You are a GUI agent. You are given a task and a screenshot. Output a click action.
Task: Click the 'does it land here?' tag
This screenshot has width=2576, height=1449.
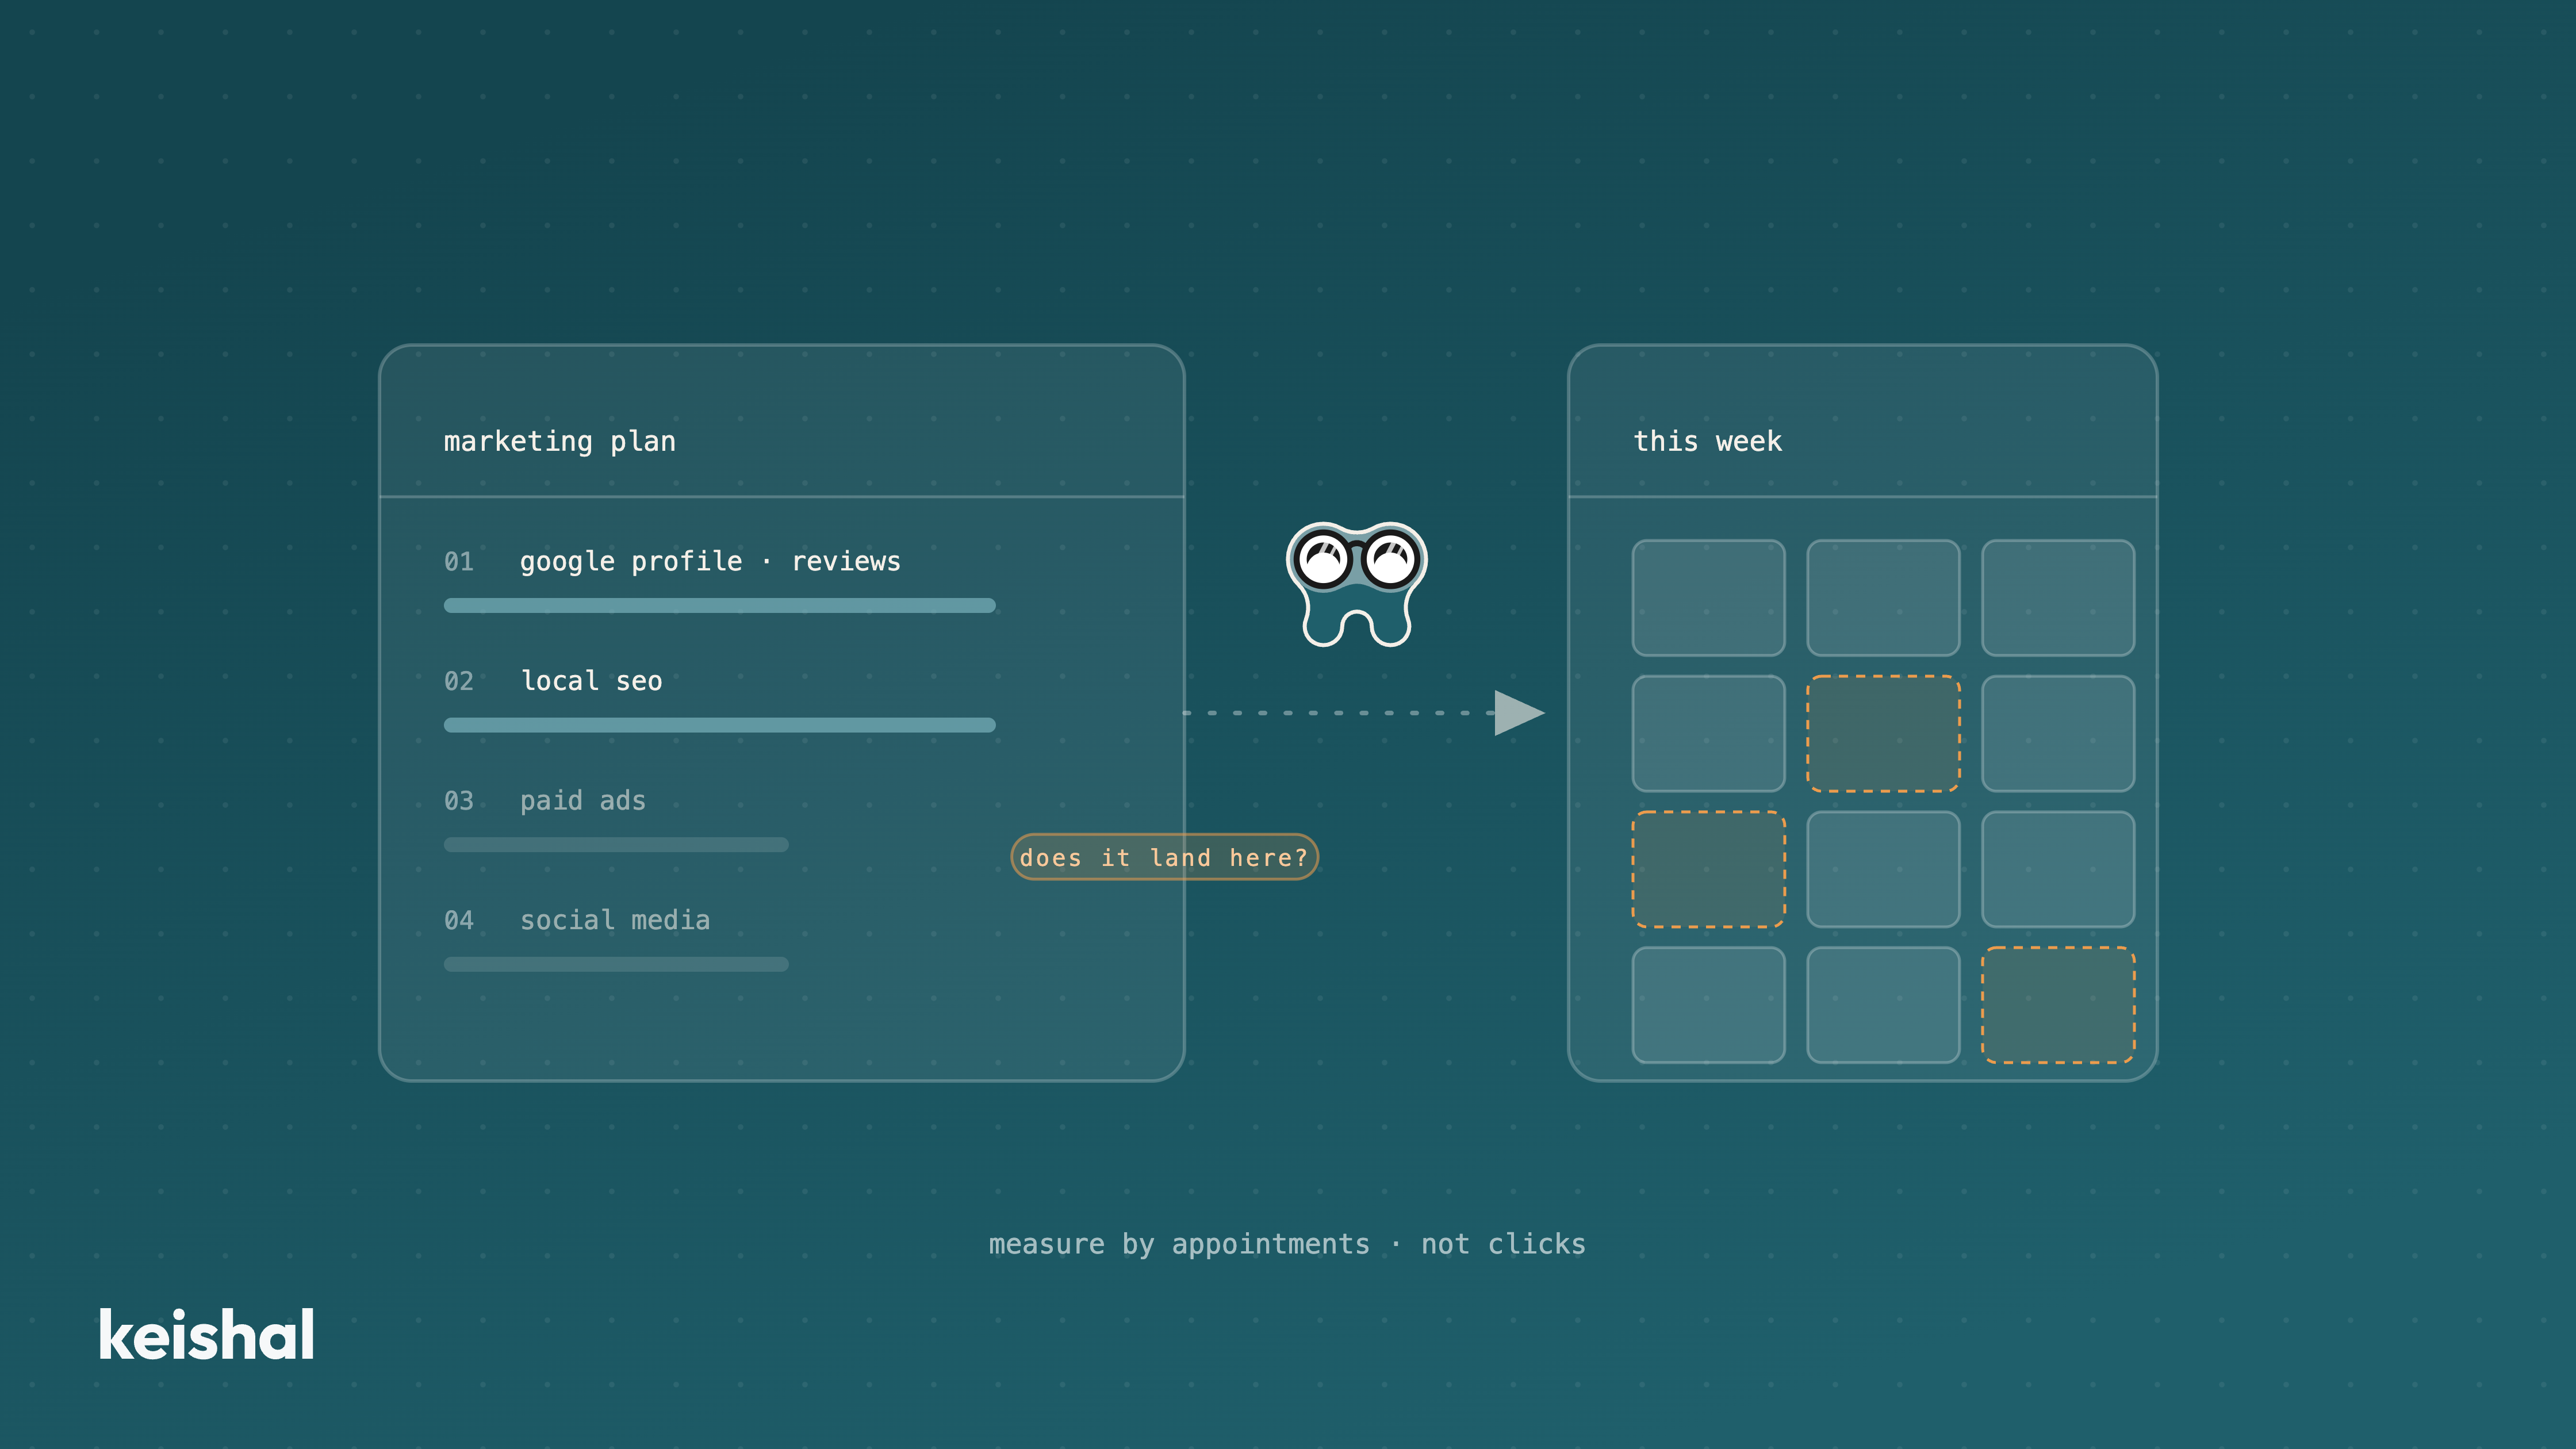tap(1164, 857)
